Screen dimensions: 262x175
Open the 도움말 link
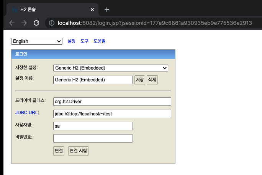click(100, 41)
